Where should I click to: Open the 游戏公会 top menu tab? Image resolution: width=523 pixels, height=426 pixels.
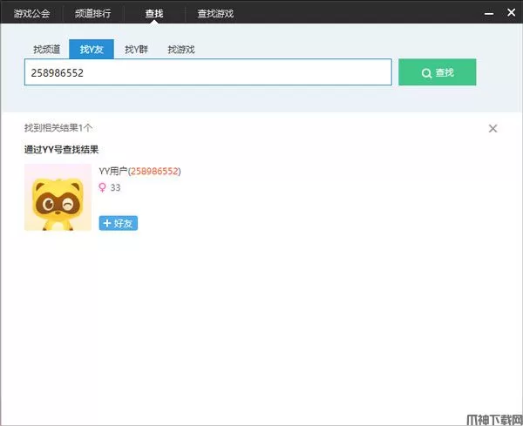(x=31, y=13)
